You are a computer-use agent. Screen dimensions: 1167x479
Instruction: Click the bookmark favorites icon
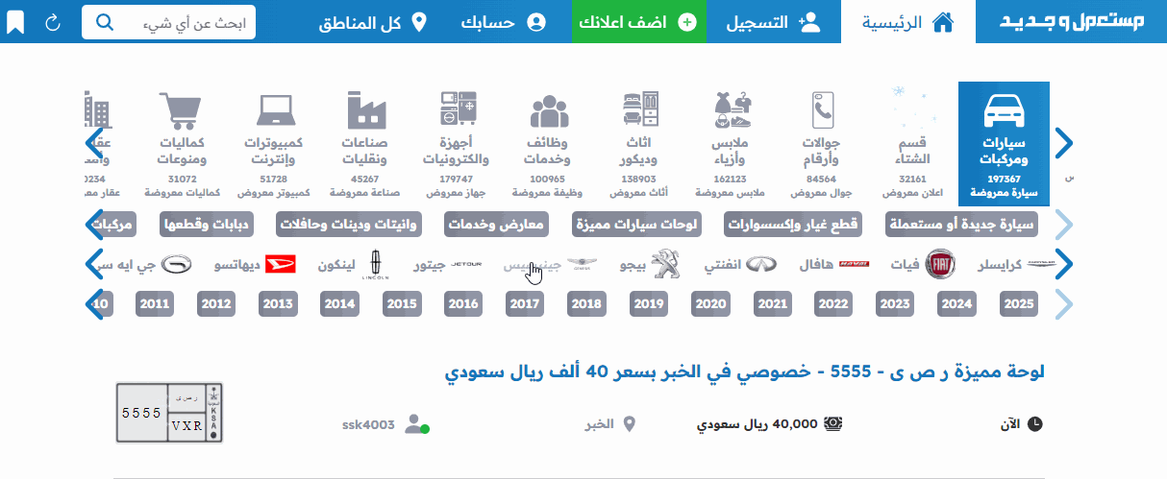point(15,22)
